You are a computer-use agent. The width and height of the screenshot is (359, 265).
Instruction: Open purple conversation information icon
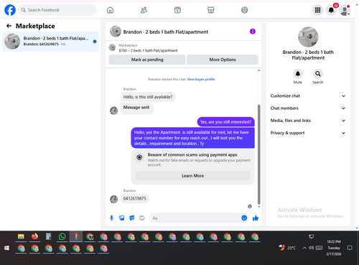[253, 32]
